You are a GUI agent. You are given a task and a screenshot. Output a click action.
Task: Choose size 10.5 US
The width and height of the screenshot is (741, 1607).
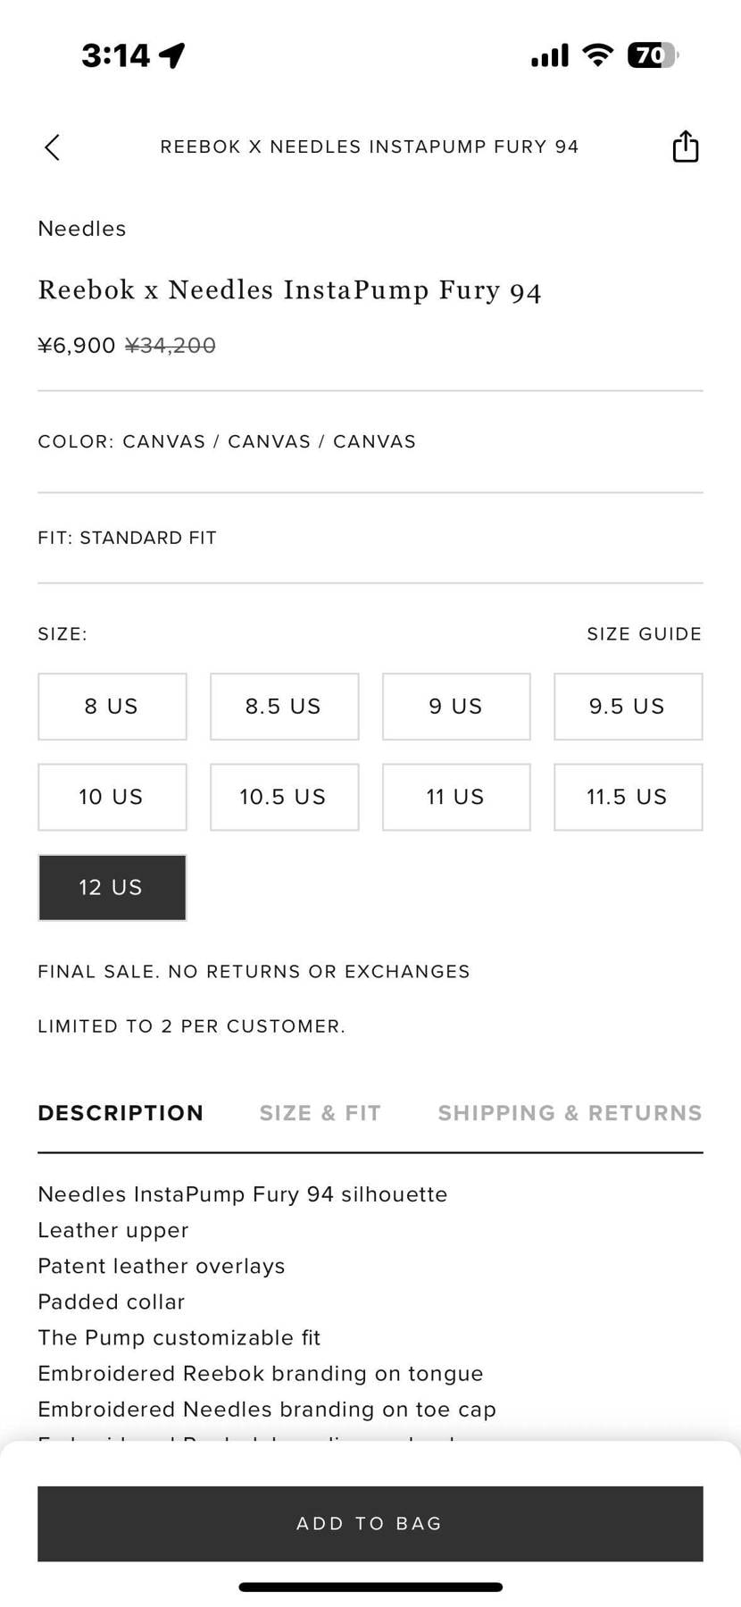tap(284, 797)
